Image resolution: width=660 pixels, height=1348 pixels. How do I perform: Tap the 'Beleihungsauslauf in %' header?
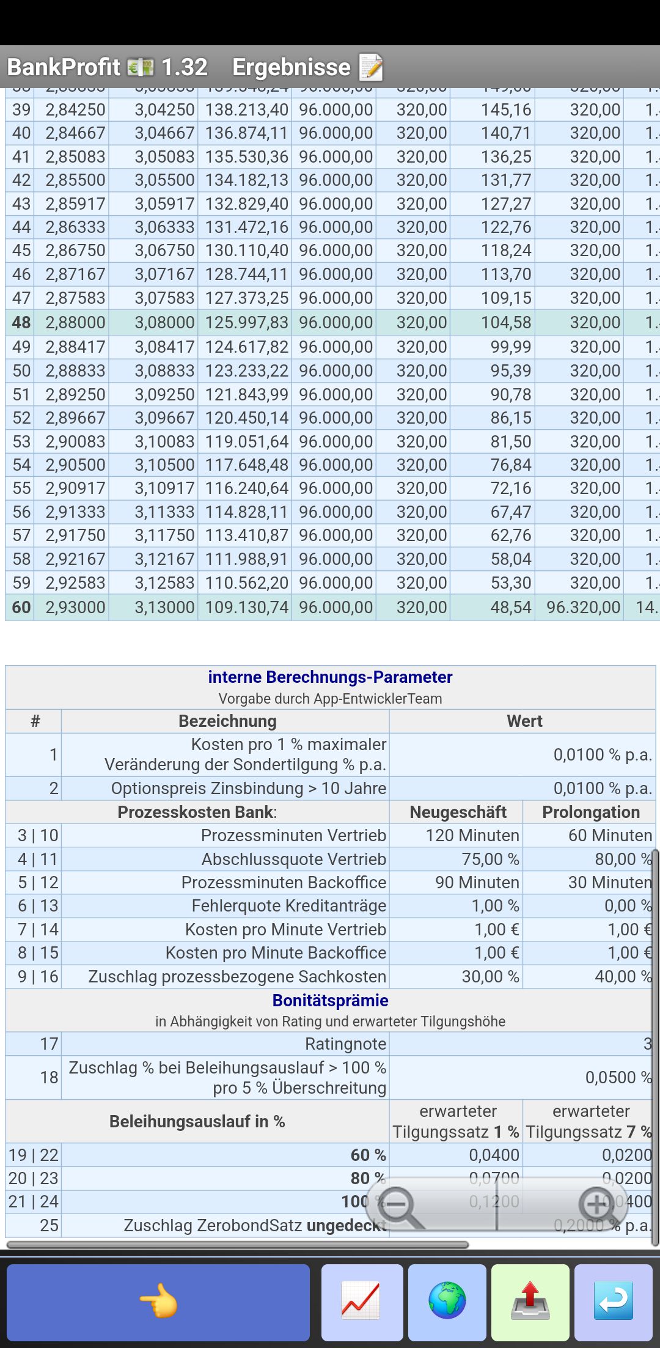(x=197, y=1121)
